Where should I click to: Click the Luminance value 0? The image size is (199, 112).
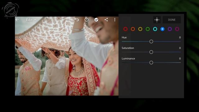180,58
